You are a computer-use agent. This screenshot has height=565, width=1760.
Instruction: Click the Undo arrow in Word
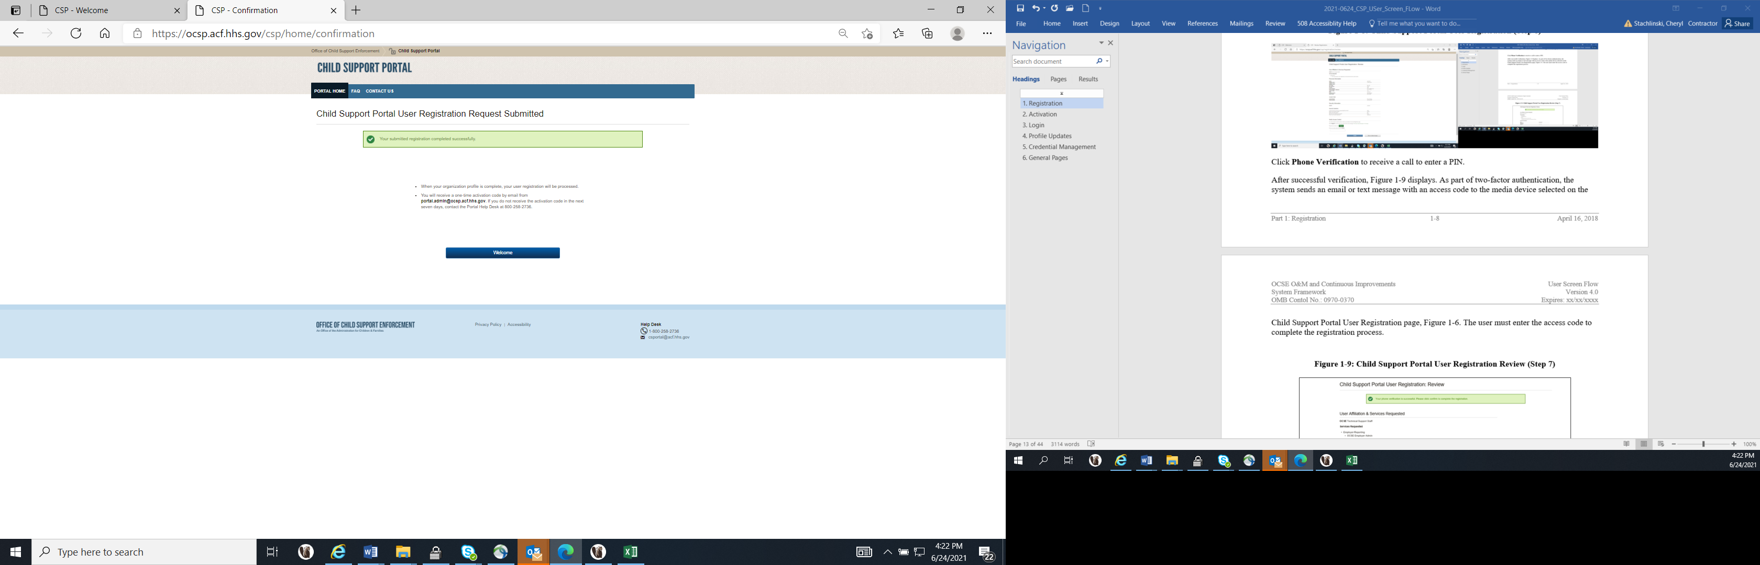[1036, 8]
